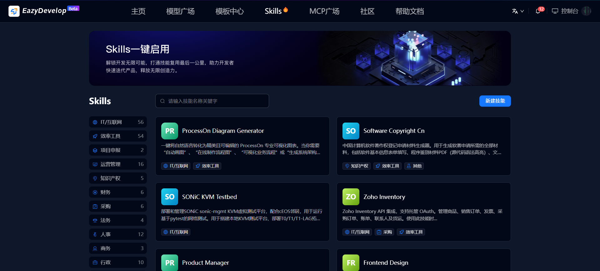The width and height of the screenshot is (600, 271).
Task: Filter by 知识产权 category
Action: (x=118, y=178)
